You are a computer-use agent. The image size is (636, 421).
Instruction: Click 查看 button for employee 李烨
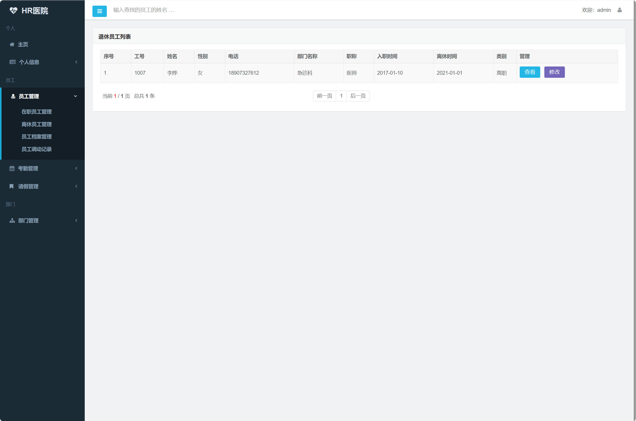point(529,72)
